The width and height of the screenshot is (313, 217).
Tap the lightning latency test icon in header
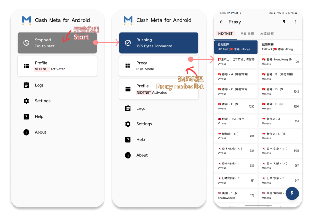pyautogui.click(x=283, y=22)
